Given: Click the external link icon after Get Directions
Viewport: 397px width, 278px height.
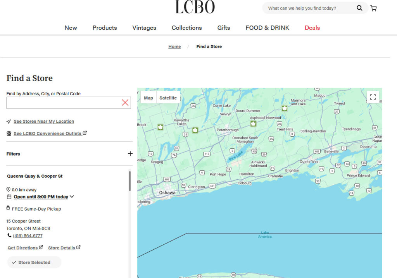Looking at the screenshot, I should pos(41,247).
